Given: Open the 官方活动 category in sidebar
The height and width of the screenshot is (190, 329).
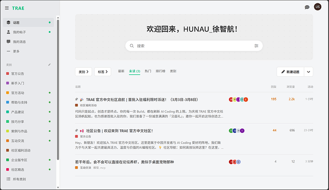Looking at the screenshot, I should (x=28, y=93).
